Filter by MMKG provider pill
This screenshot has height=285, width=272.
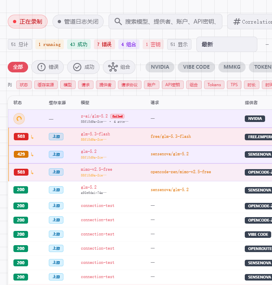(232, 67)
